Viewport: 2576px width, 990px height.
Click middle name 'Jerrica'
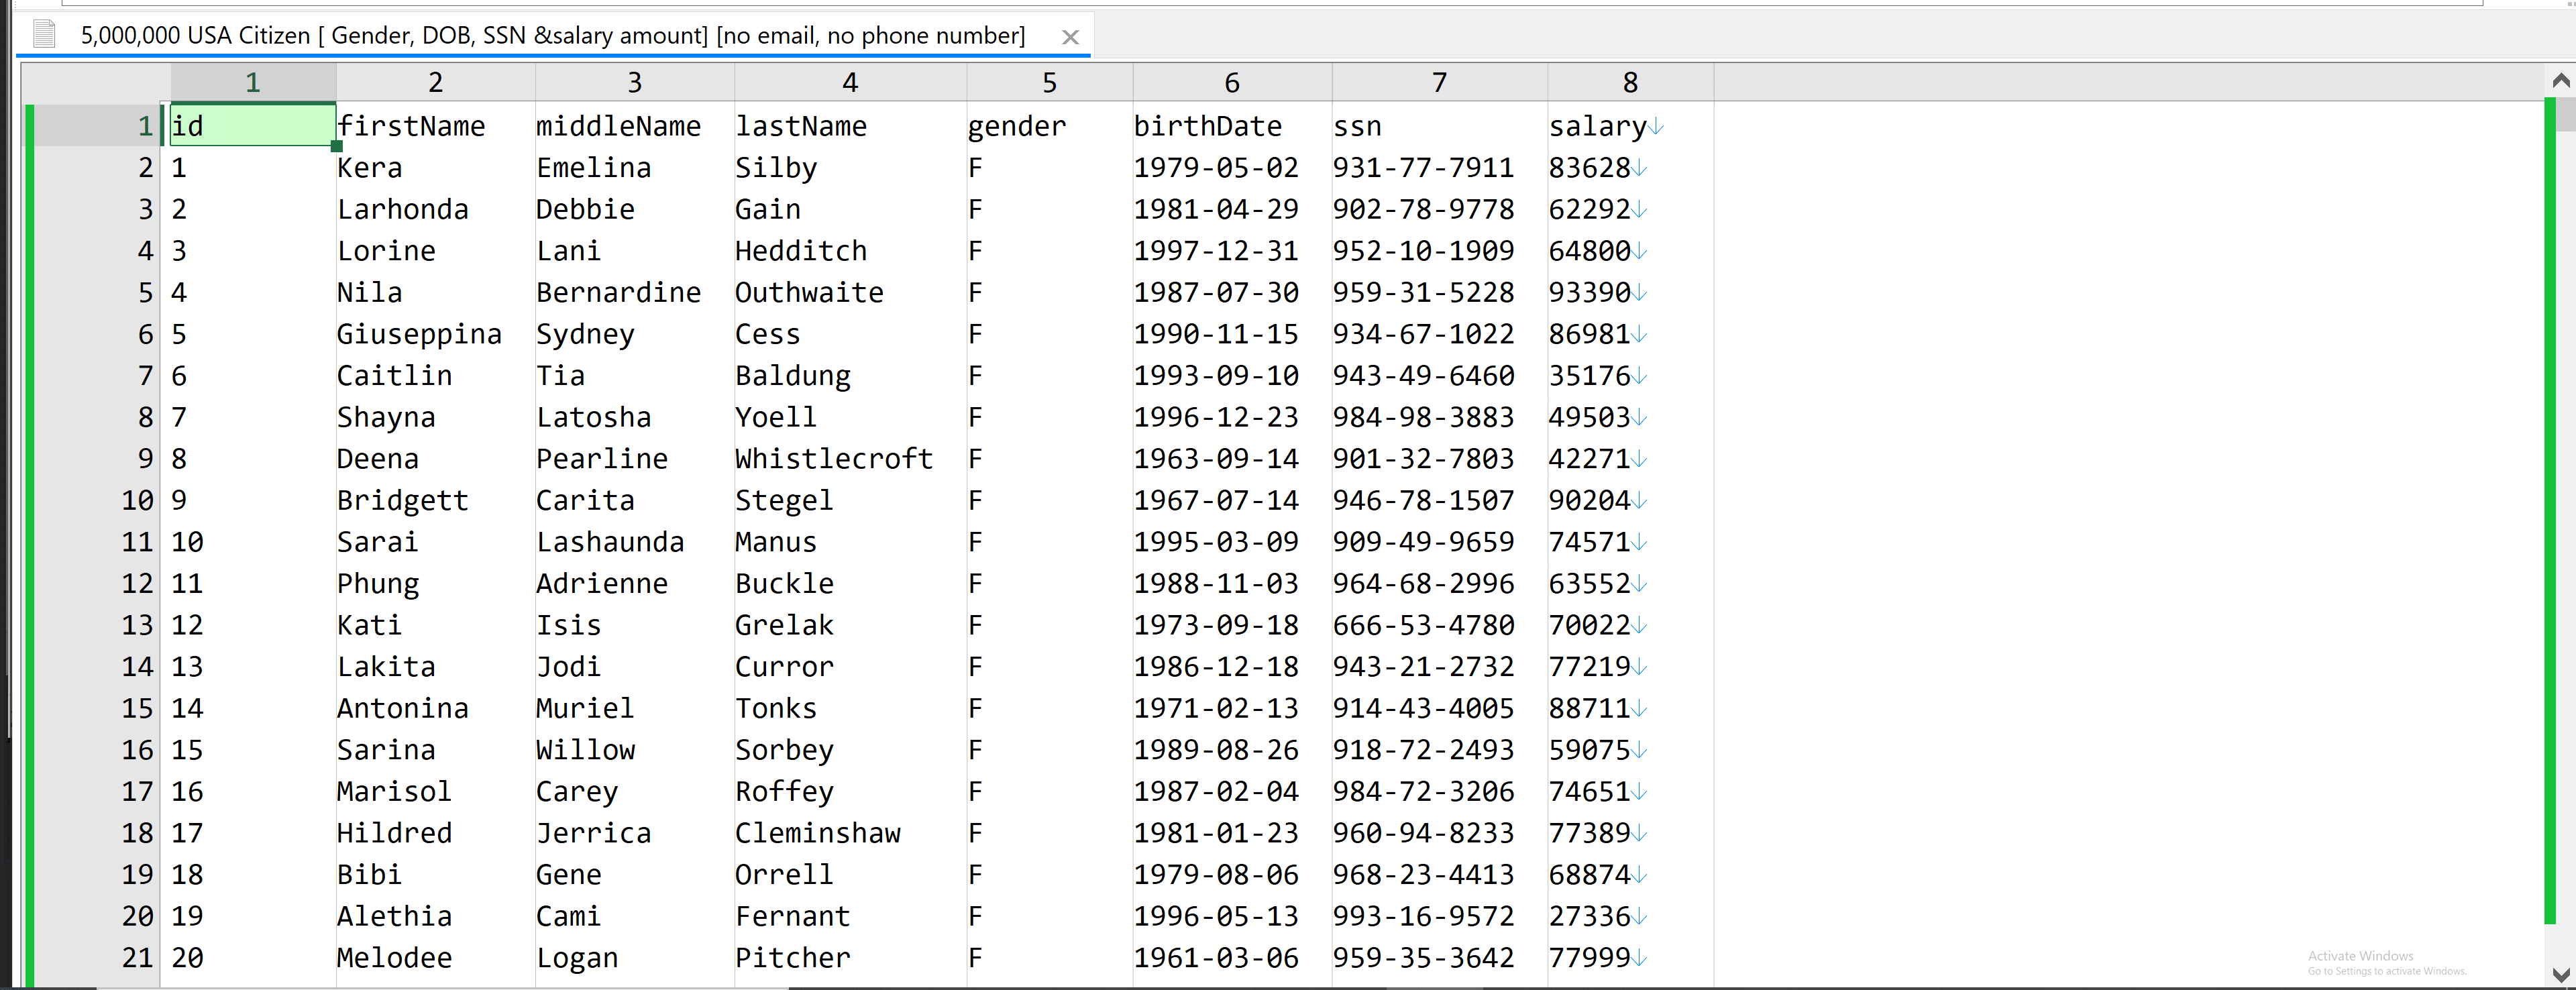point(593,833)
